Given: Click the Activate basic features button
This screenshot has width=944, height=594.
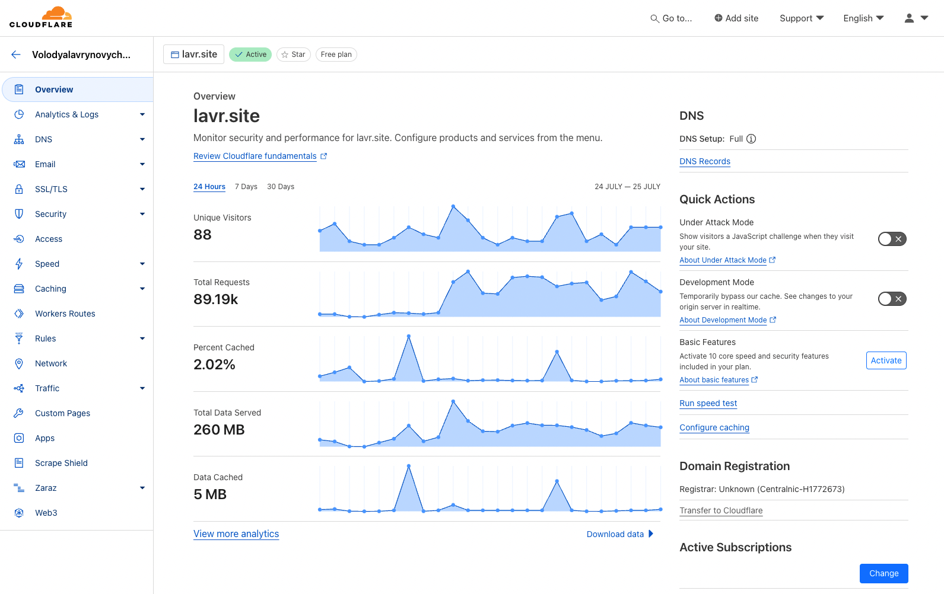Looking at the screenshot, I should pyautogui.click(x=886, y=360).
